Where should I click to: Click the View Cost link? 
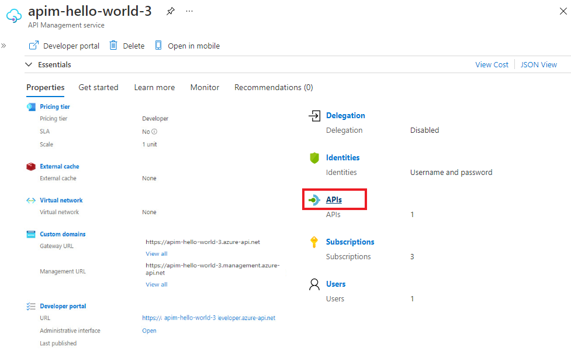coord(492,64)
